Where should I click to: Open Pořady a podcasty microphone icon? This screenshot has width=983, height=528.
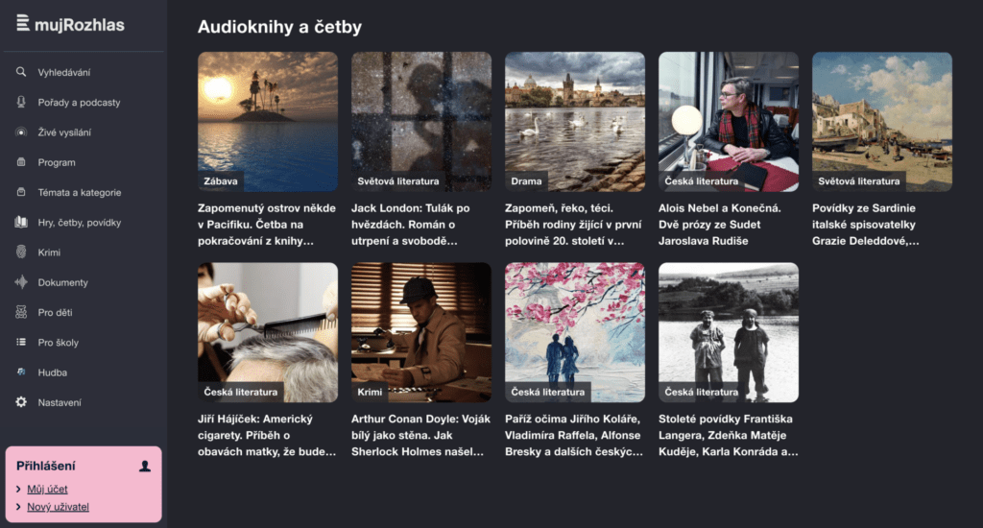21,102
